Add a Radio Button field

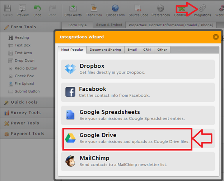point(23,68)
